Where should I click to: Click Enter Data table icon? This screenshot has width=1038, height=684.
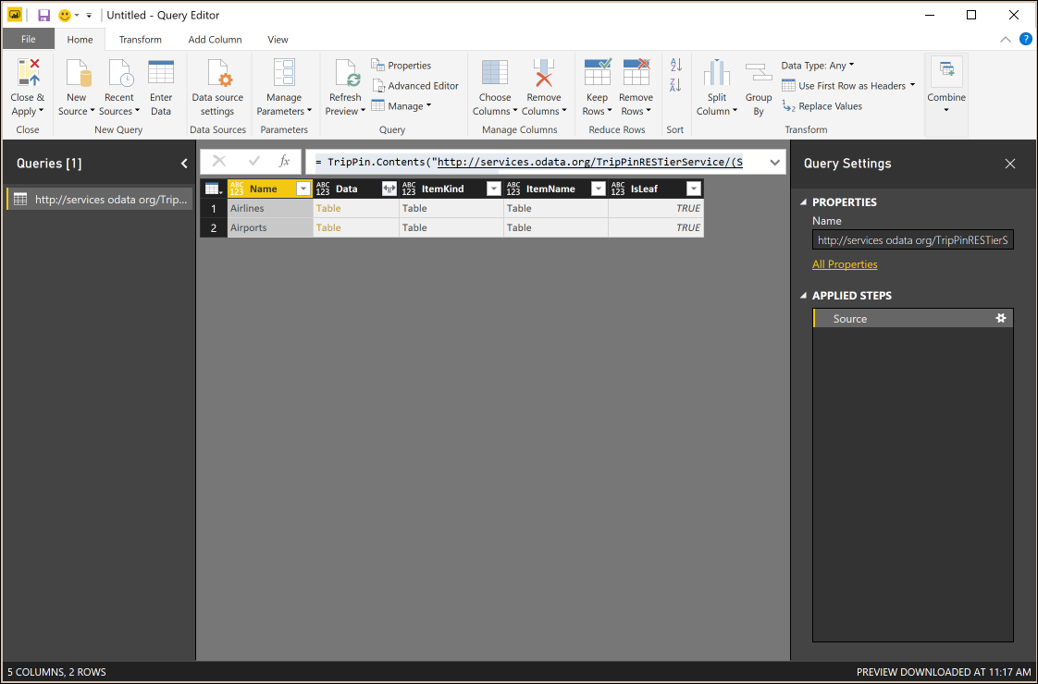[x=161, y=72]
